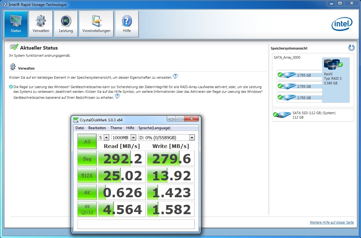The height and width of the screenshot is (238, 361).
Task: Click the 512K write result 13.92
Action: pos(171,175)
